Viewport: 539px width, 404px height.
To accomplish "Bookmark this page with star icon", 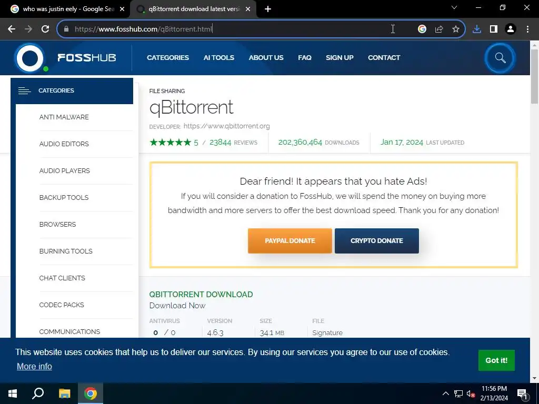I will (x=456, y=29).
